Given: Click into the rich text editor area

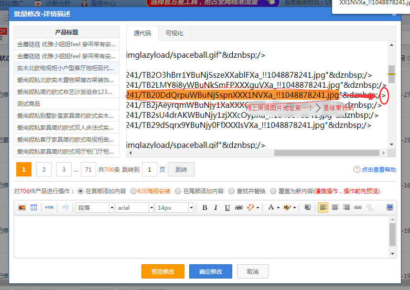Looking at the screenshot, I should [x=201, y=236].
